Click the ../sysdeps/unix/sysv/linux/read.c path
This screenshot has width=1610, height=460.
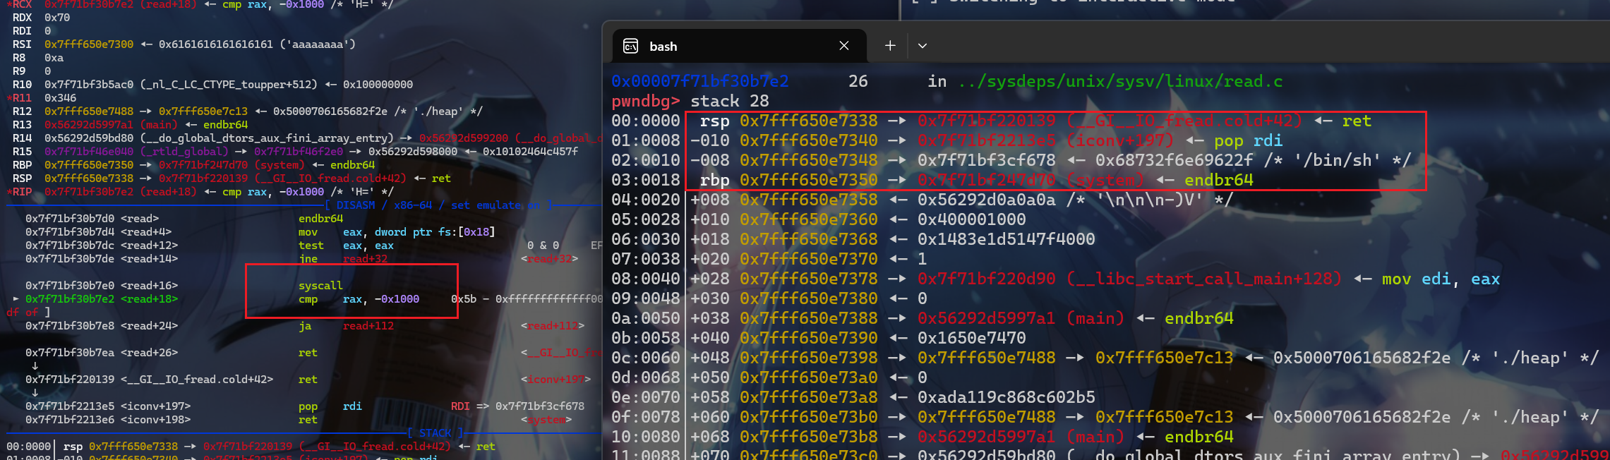[1120, 81]
